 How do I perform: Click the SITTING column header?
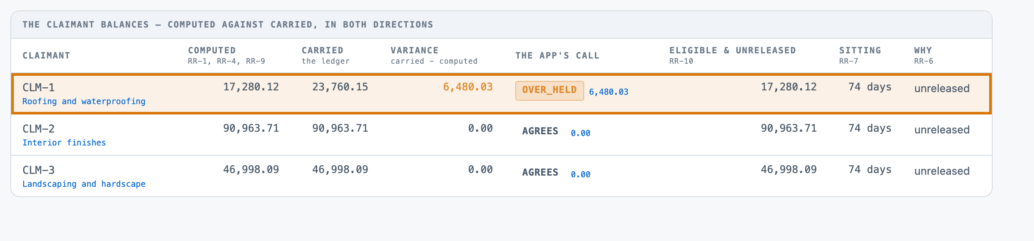(860, 50)
